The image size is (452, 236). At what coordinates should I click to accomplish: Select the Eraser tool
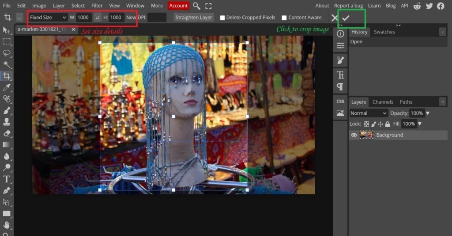coord(7,133)
